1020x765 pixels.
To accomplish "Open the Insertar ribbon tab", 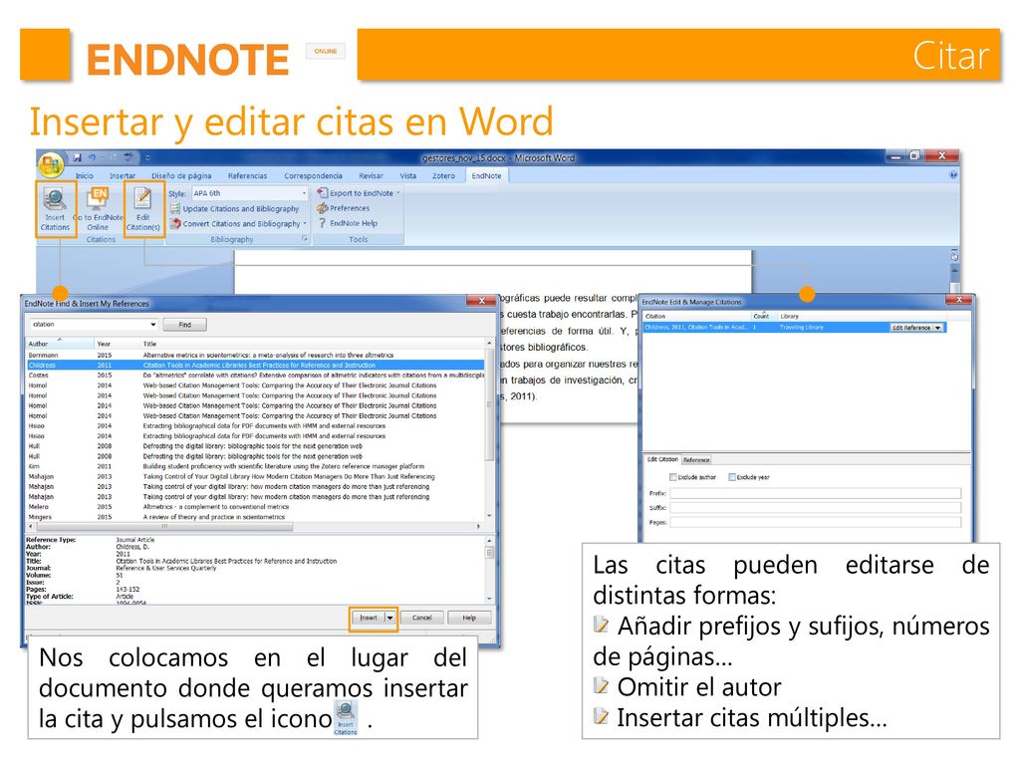I will pos(123,176).
